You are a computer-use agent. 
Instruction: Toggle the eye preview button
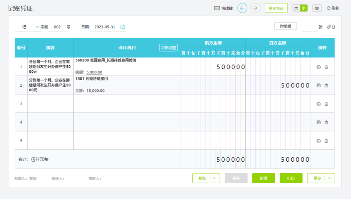coord(317,8)
